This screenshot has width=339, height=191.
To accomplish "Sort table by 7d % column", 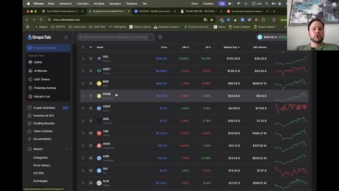I will click(208, 47).
